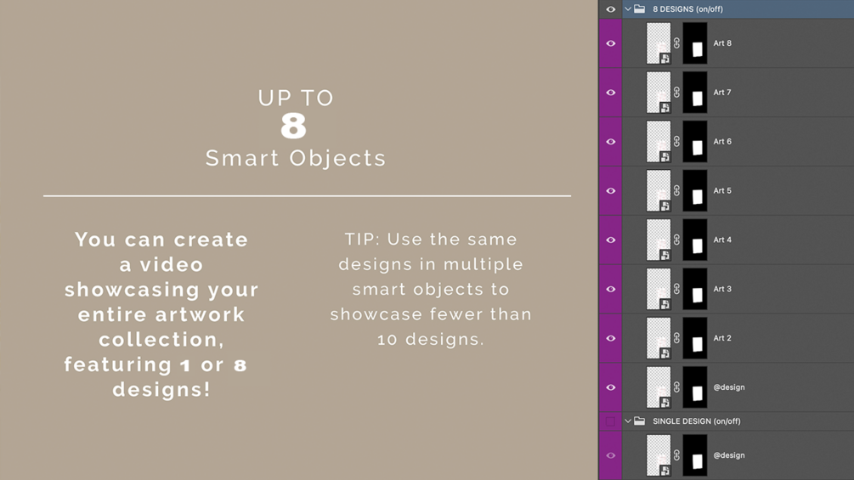Select the Art 4 layer mask thumbnail
854x480 pixels.
pyautogui.click(x=695, y=240)
